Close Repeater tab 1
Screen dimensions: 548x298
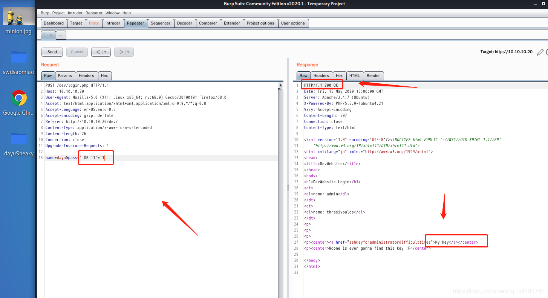pyautogui.click(x=51, y=35)
